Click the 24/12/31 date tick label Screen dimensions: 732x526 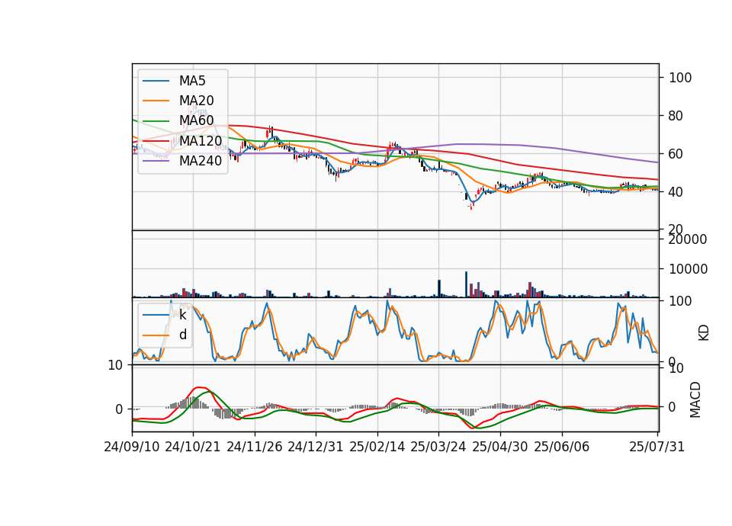(316, 447)
